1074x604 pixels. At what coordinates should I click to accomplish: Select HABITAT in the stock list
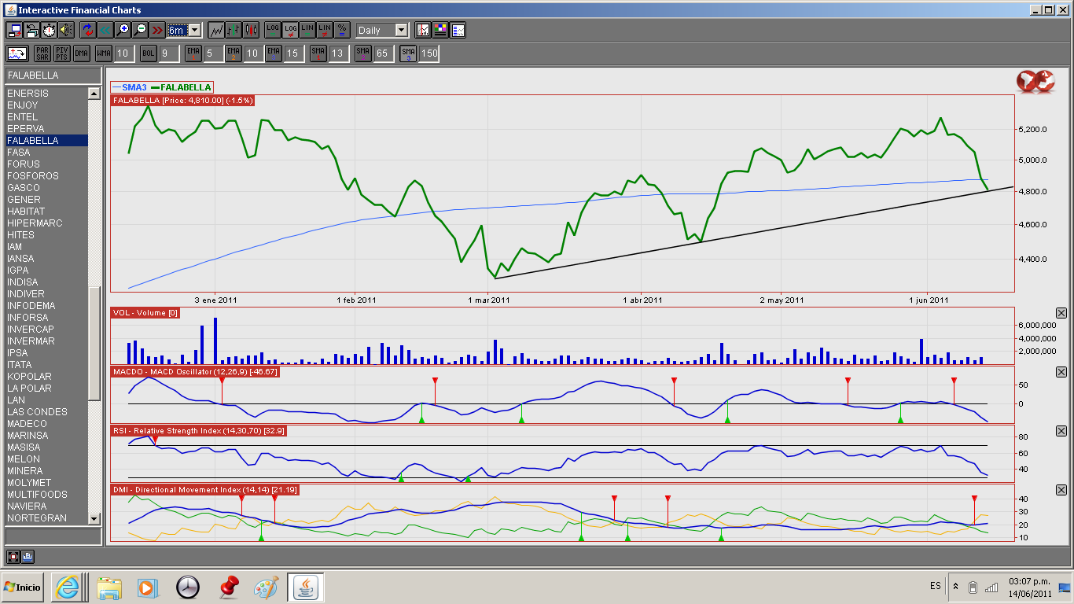point(26,212)
